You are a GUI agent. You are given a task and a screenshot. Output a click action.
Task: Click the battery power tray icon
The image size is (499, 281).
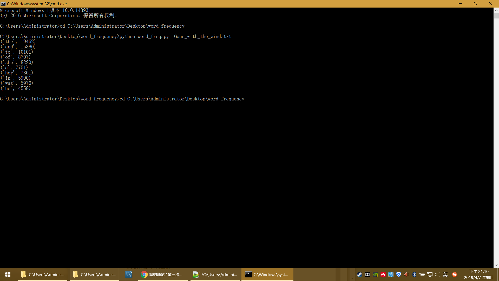(x=422, y=274)
